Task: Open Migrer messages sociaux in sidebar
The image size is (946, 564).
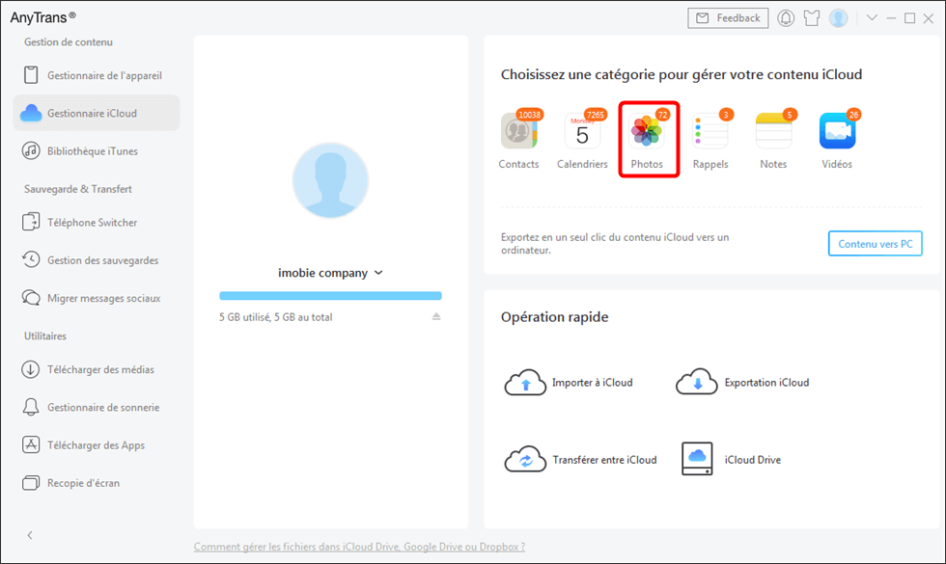Action: [x=97, y=298]
